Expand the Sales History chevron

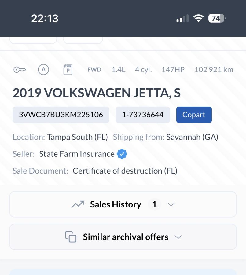click(171, 204)
